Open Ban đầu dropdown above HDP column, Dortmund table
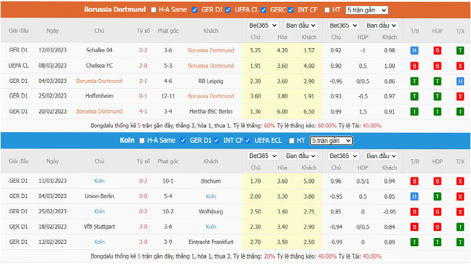471x265 pixels. tap(381, 25)
